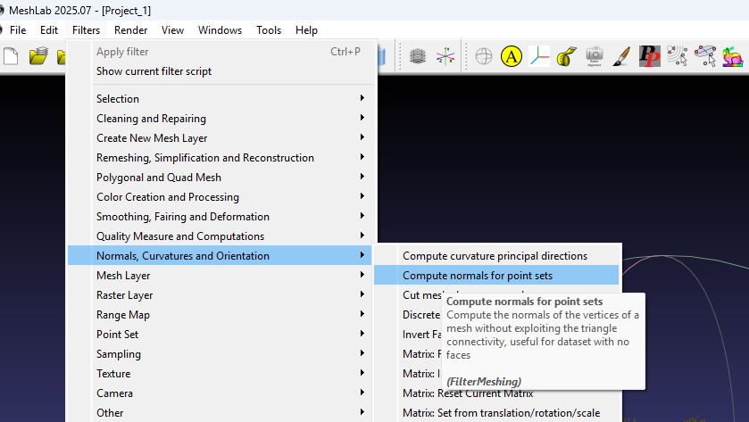The image size is (749, 422).
Task: Open the Render menu
Action: 130,30
